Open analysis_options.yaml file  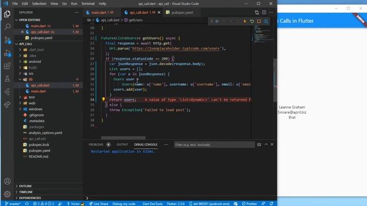(45, 133)
